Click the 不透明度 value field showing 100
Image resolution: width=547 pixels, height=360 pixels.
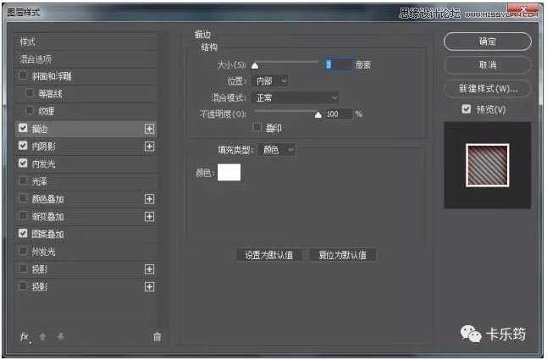[337, 114]
